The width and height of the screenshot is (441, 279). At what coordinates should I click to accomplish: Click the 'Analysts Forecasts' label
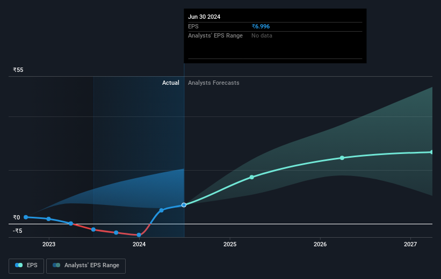213,83
